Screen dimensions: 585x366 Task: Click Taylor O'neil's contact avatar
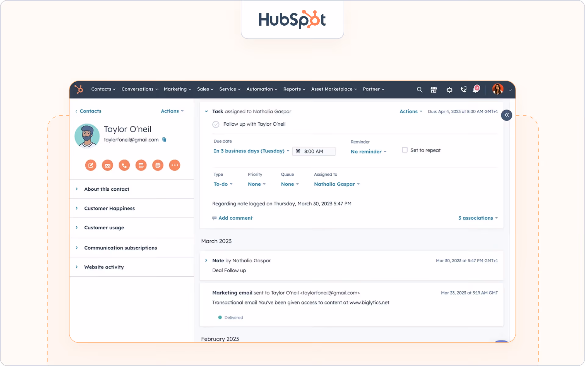click(87, 136)
